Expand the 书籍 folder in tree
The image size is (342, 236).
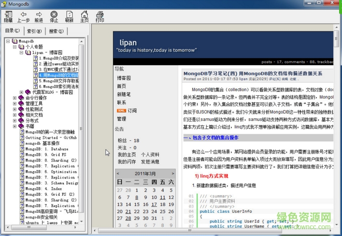click(x=15, y=126)
